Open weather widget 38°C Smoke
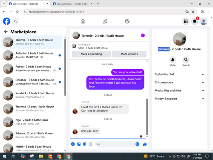Viewport: 213px width, 160px height. [154, 157]
